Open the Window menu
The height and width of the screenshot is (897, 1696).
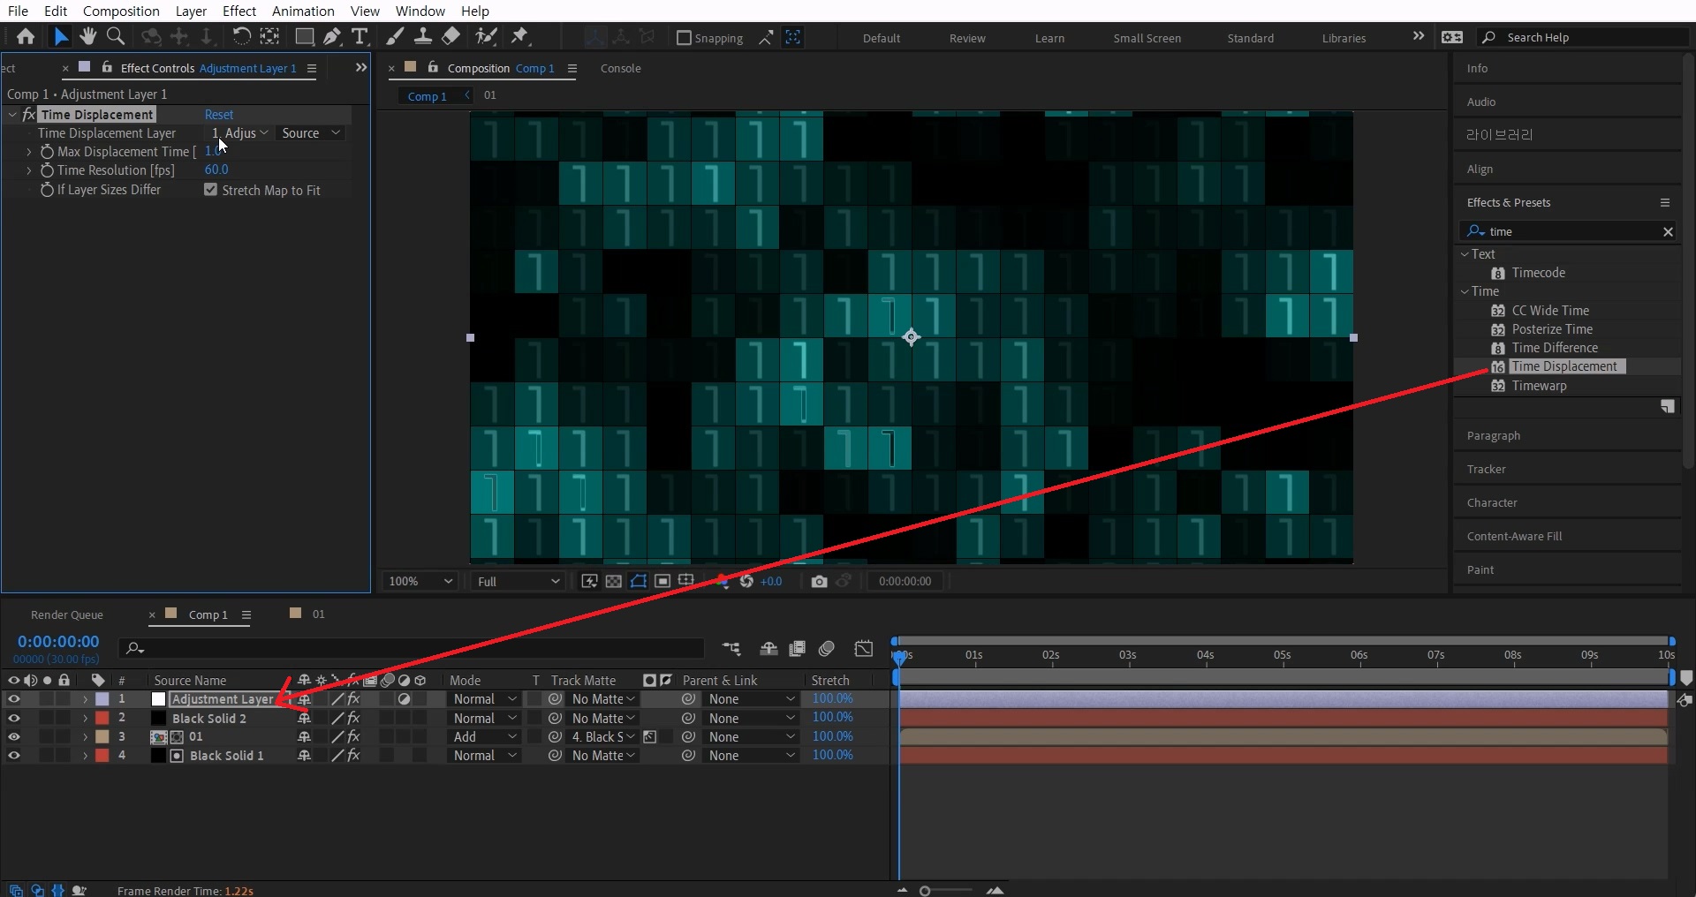click(420, 11)
